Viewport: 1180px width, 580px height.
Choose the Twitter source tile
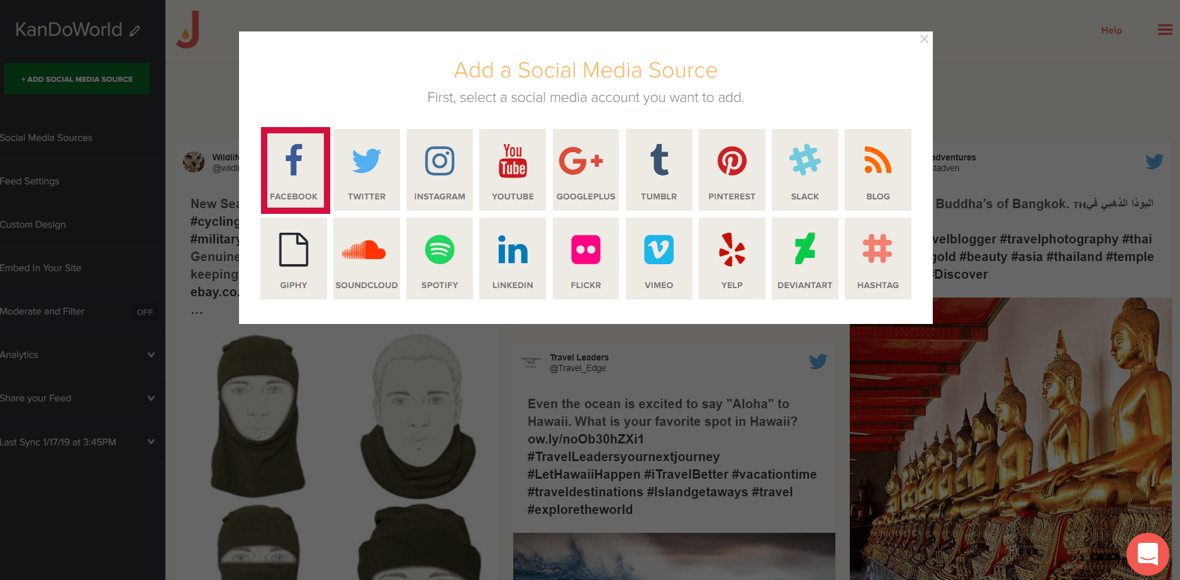(367, 170)
